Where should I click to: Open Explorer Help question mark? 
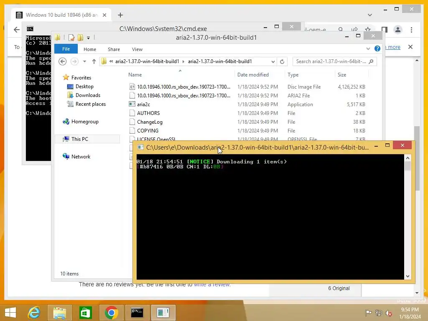pyautogui.click(x=377, y=48)
